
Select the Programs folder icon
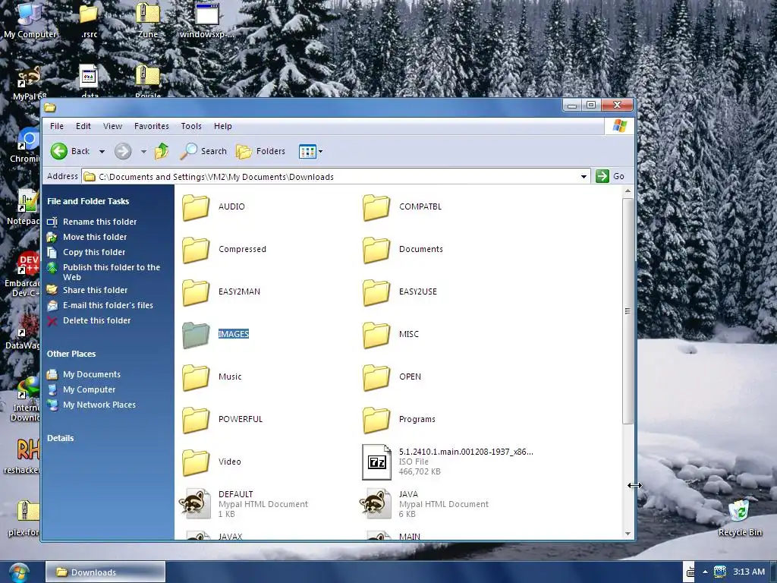376,420
